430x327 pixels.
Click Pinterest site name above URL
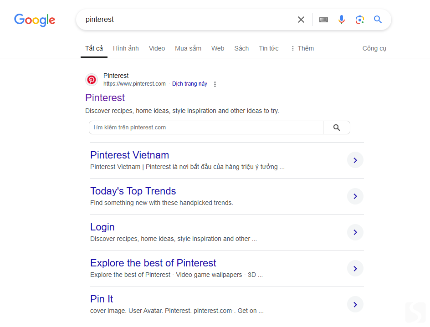click(x=116, y=76)
